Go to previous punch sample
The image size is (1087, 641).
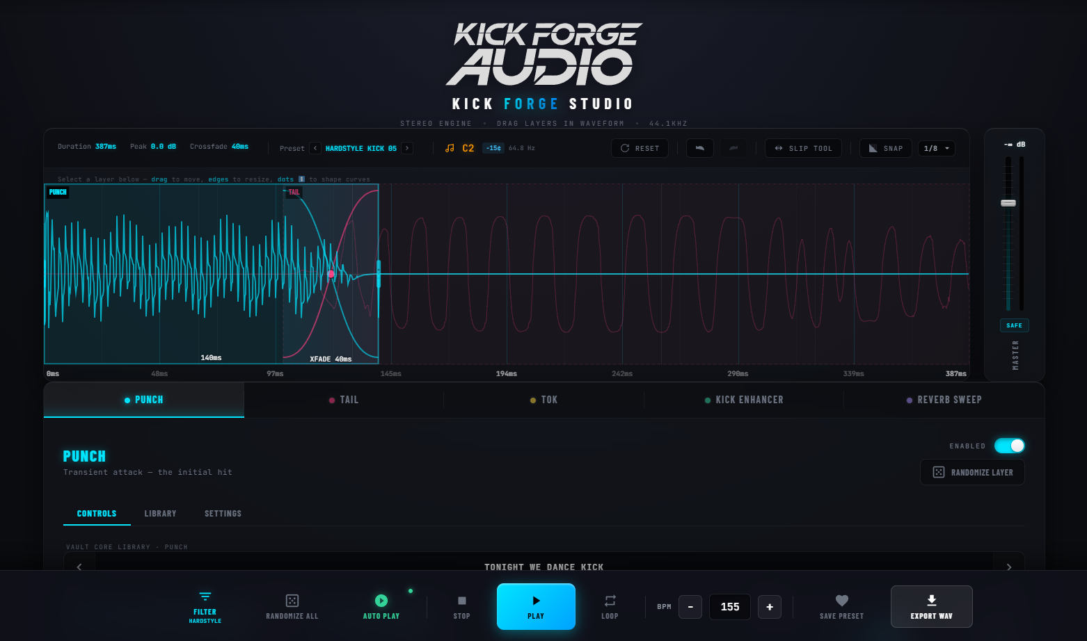click(79, 567)
